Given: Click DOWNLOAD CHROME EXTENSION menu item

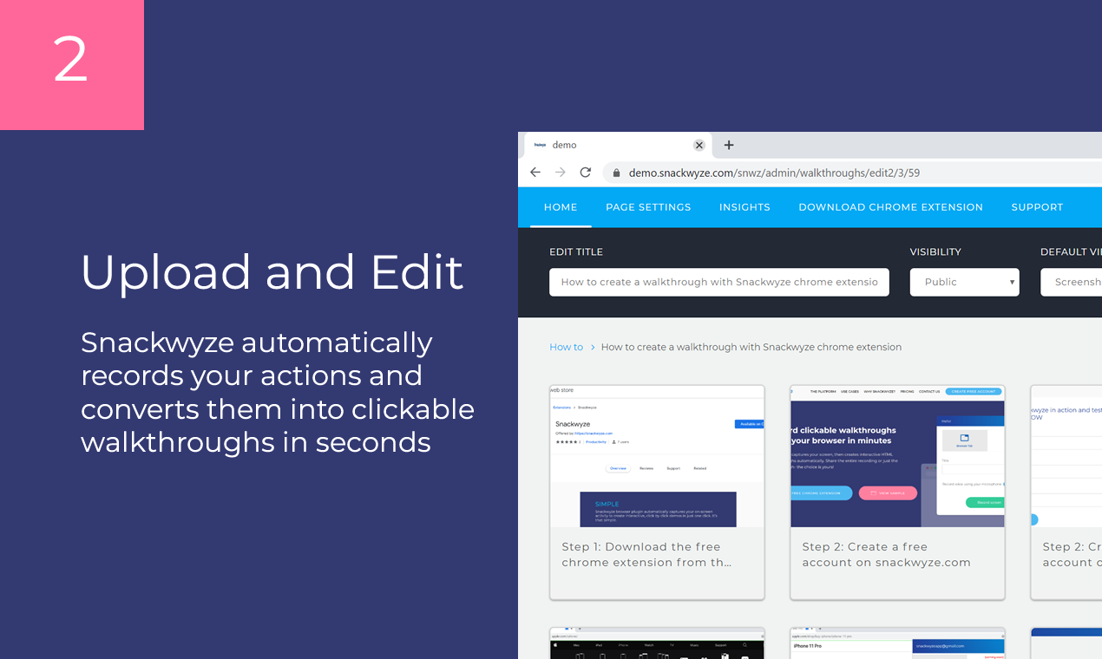Looking at the screenshot, I should 891,207.
